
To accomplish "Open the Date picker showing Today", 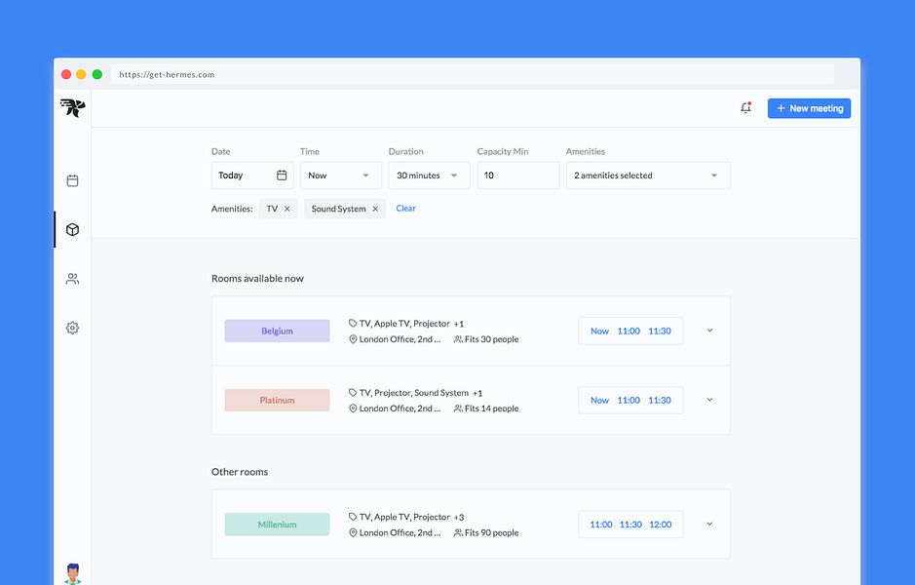I will pos(252,175).
